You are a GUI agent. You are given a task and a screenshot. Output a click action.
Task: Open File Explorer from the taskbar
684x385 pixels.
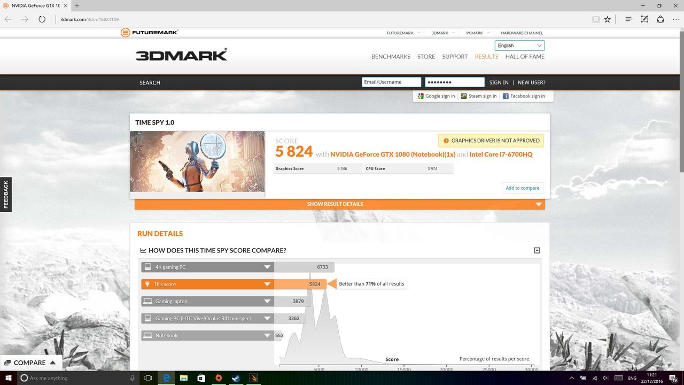point(184,378)
